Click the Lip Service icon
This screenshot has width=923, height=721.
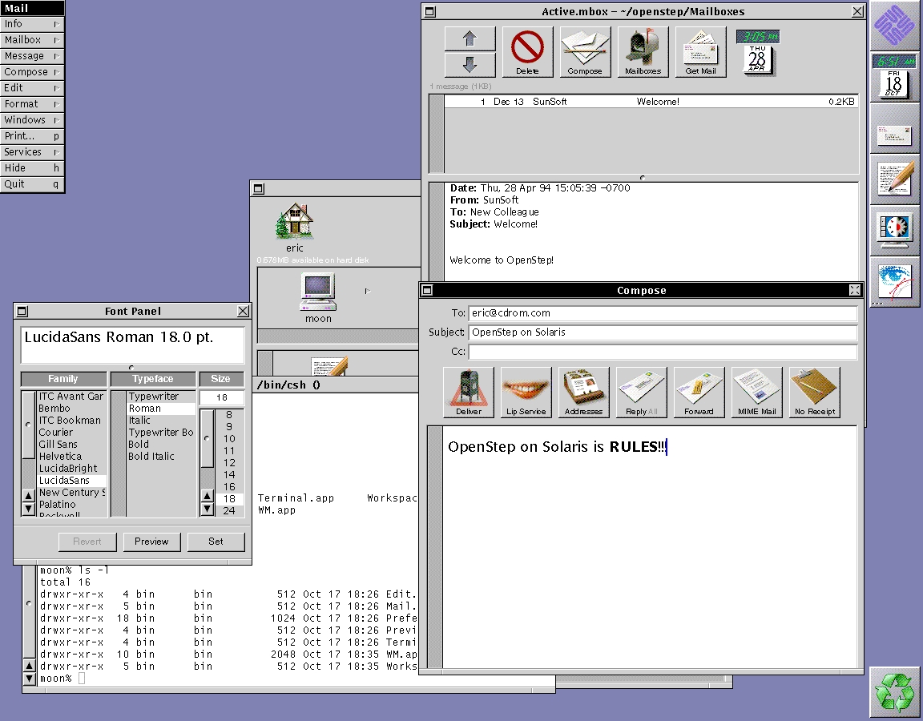point(526,392)
